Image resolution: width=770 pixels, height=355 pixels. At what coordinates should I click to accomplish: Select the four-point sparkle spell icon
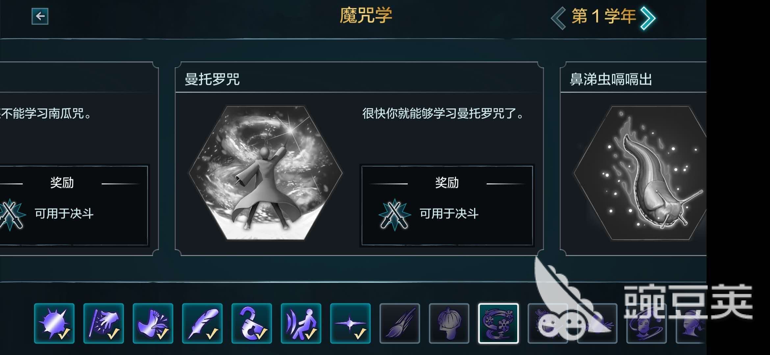(x=350, y=323)
